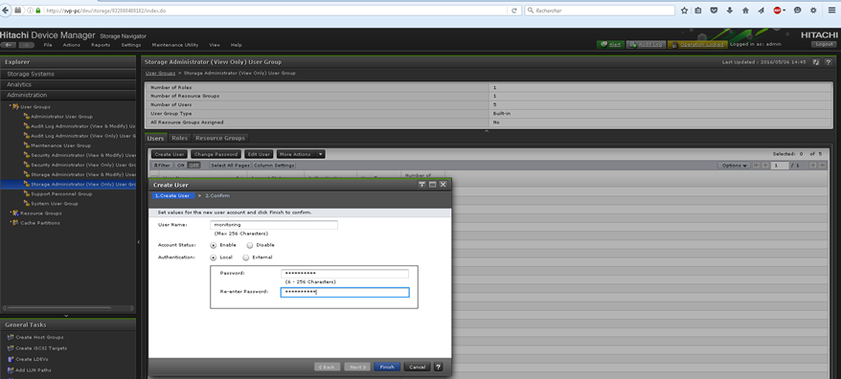841x379 pixels.
Task: Click the Re-enter Password field
Action: 344,292
